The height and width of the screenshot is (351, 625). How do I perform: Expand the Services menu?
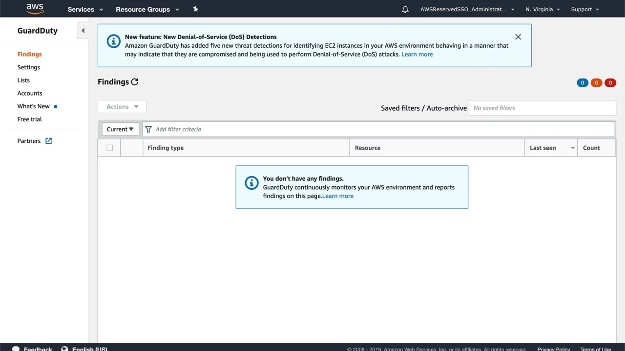click(x=85, y=9)
